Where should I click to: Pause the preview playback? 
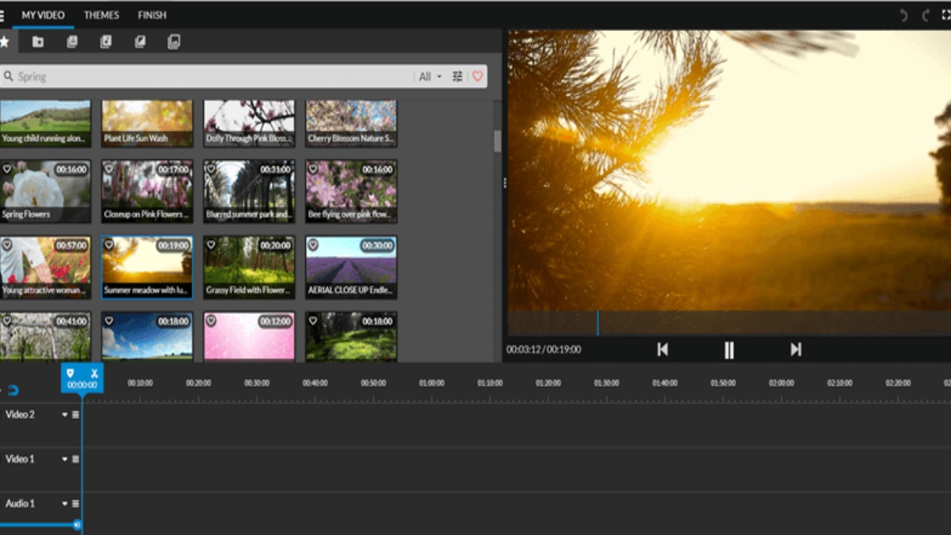(x=728, y=350)
